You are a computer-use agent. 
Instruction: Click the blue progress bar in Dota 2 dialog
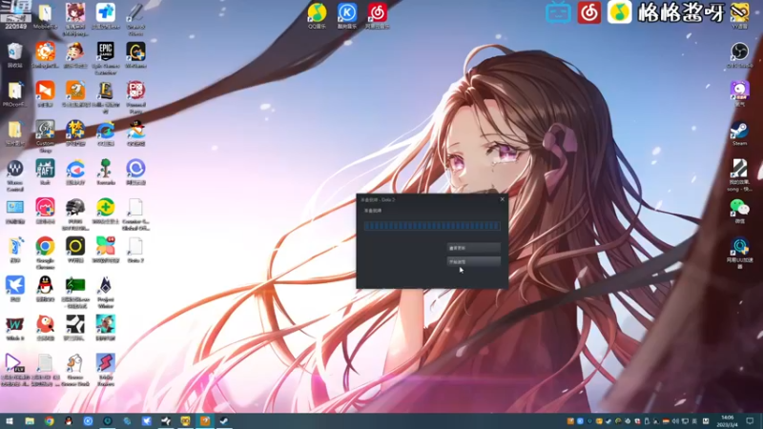tap(432, 226)
